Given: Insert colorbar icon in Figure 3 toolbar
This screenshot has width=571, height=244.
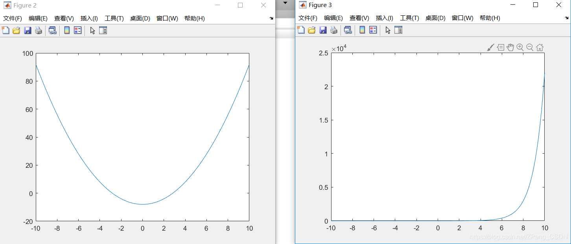Looking at the screenshot, I should [x=362, y=30].
